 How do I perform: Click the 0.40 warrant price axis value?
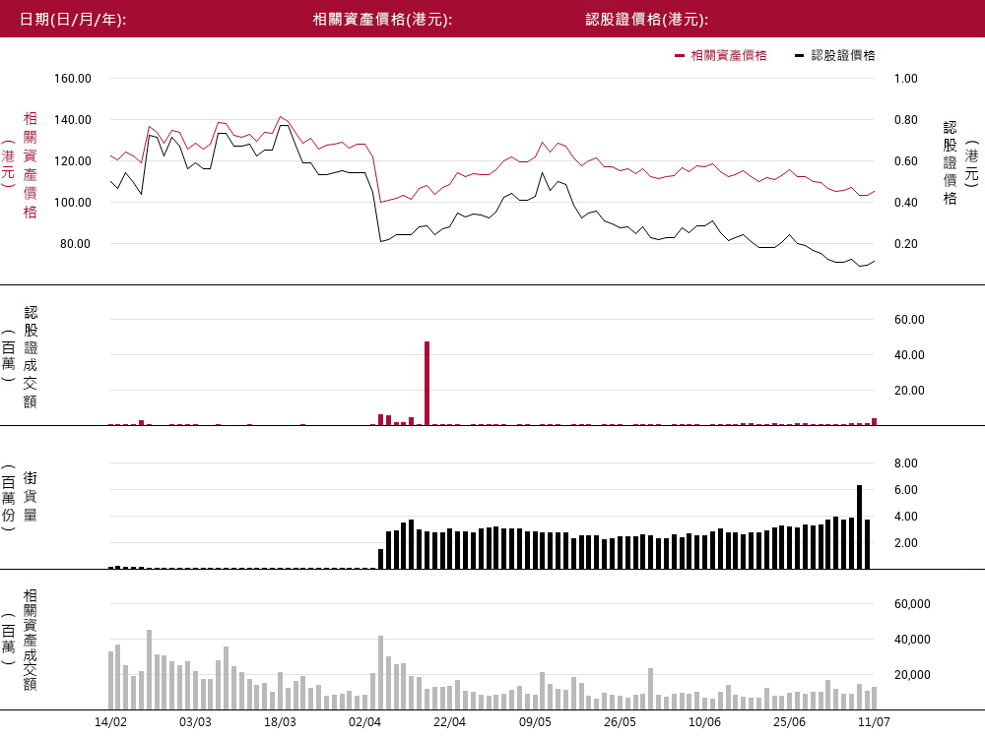[906, 203]
